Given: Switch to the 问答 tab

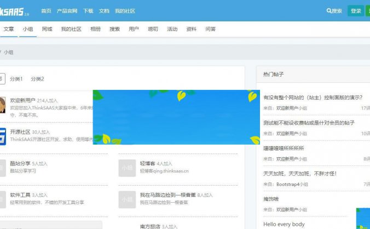Looking at the screenshot, I should pyautogui.click(x=211, y=29).
